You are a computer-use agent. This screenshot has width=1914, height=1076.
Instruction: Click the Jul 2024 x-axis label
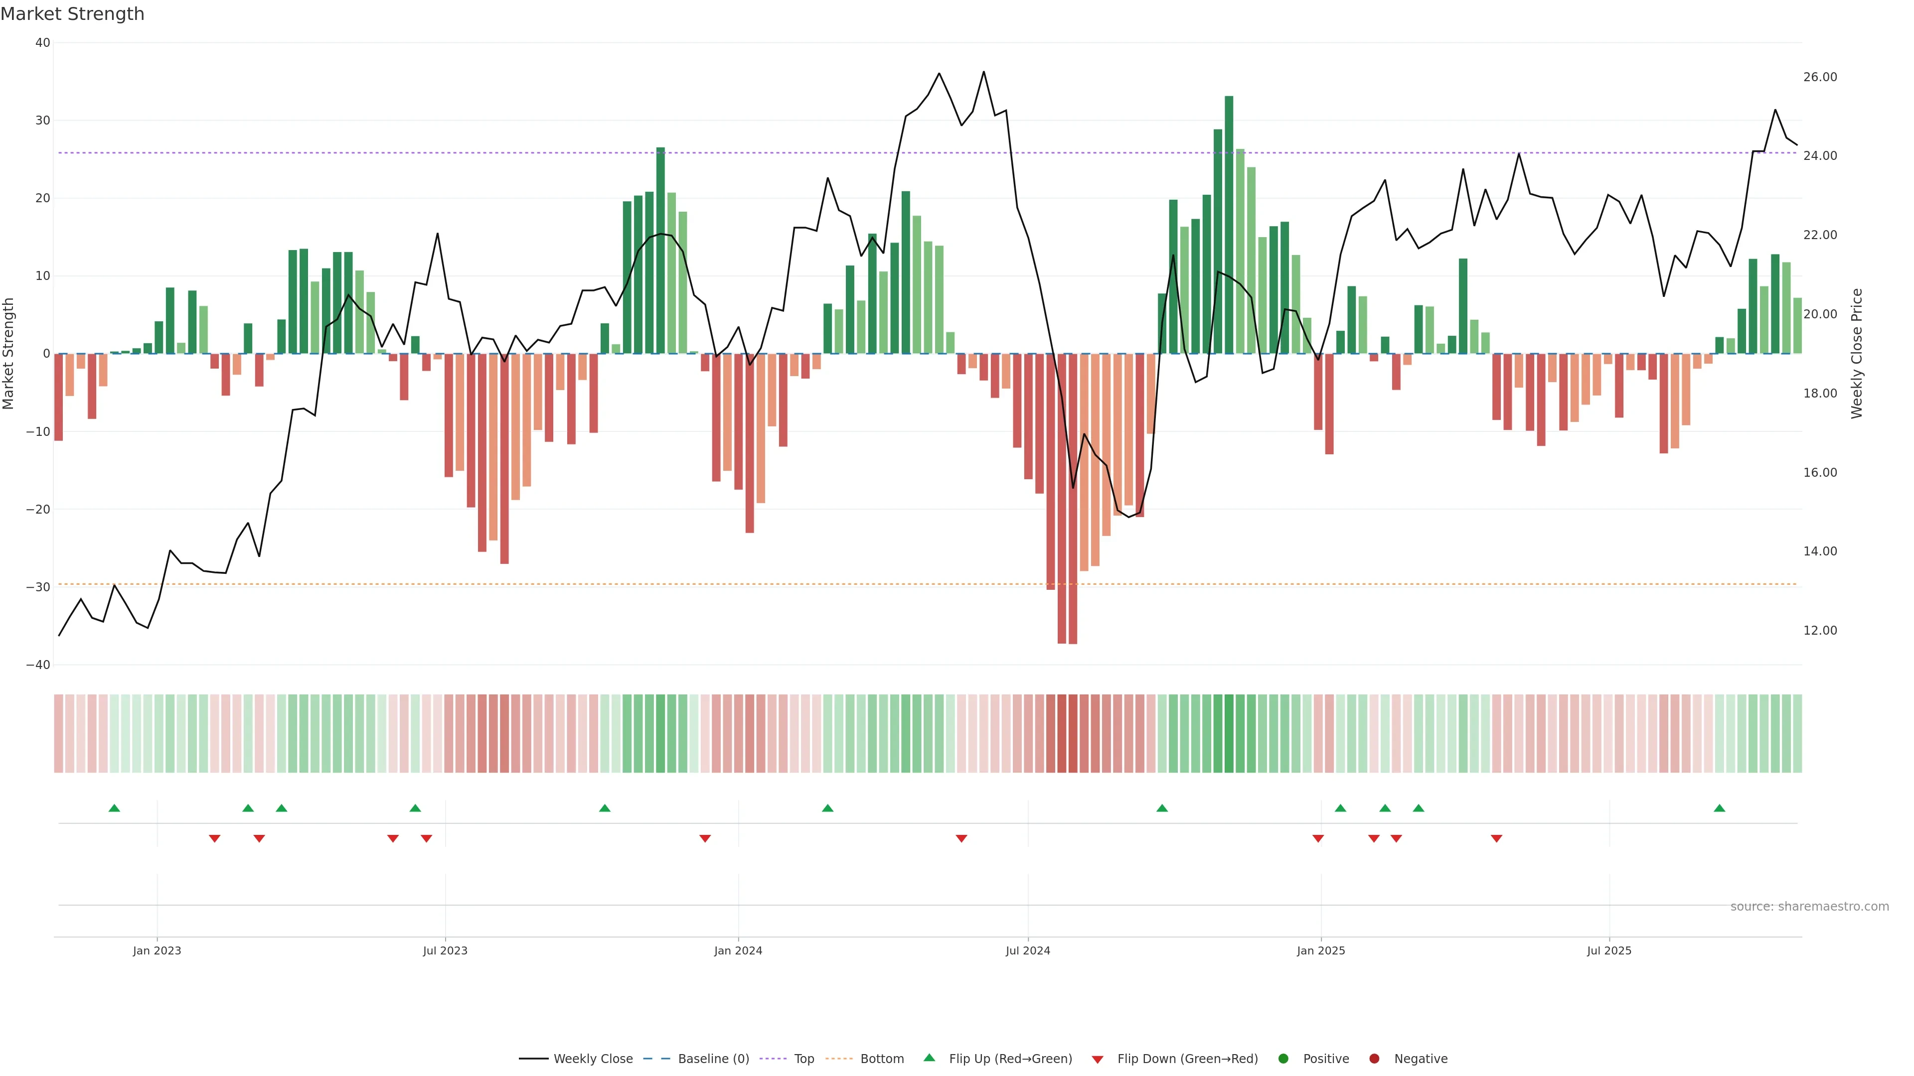click(x=1028, y=950)
